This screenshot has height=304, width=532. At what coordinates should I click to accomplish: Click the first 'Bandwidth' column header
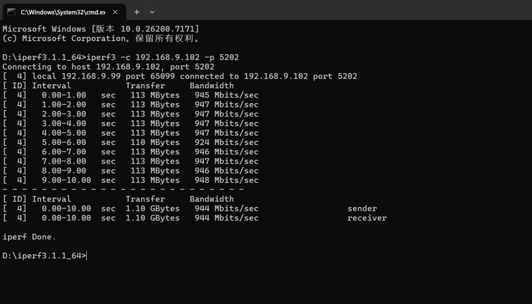coord(211,86)
